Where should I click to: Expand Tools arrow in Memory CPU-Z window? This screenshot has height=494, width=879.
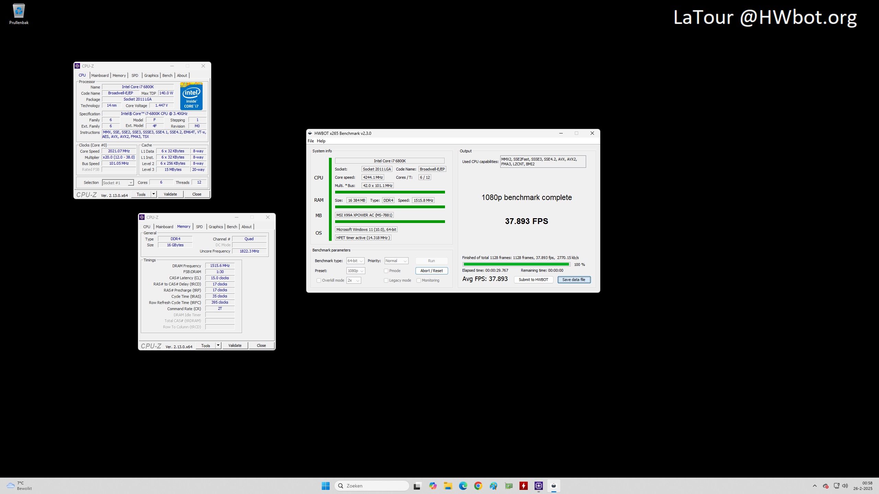tap(218, 345)
